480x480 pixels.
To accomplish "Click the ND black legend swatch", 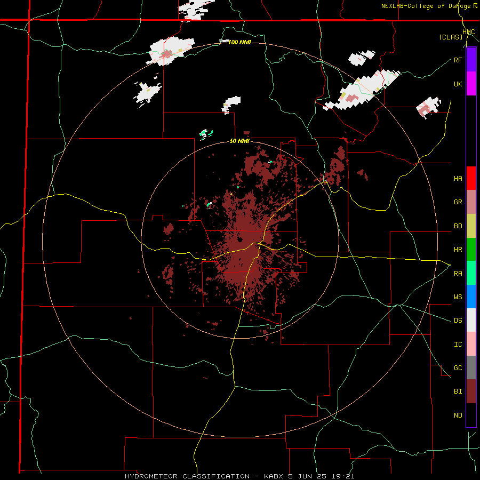I will point(471,415).
